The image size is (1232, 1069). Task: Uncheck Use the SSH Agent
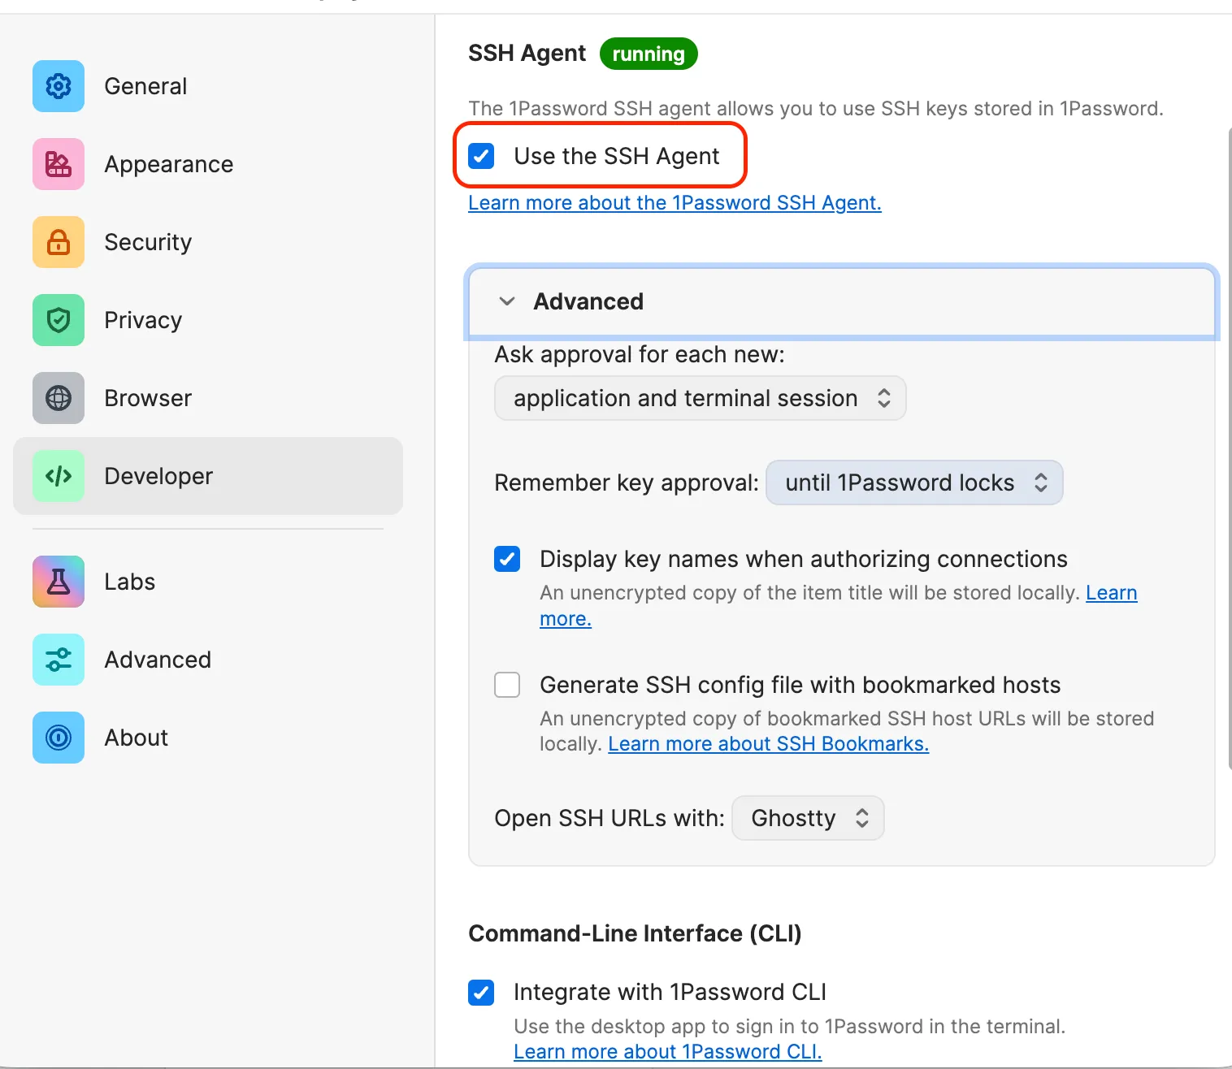pos(481,155)
